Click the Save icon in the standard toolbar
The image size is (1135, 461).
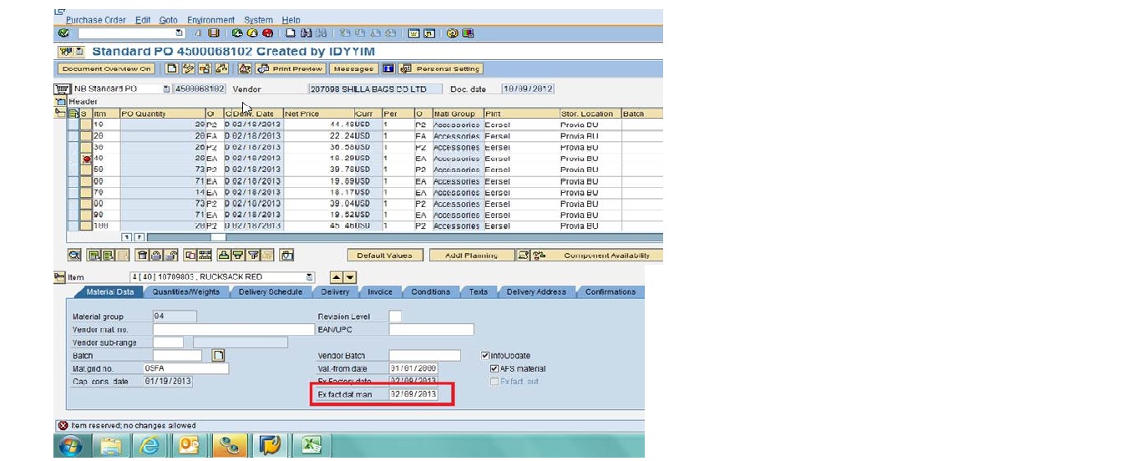coord(214,33)
